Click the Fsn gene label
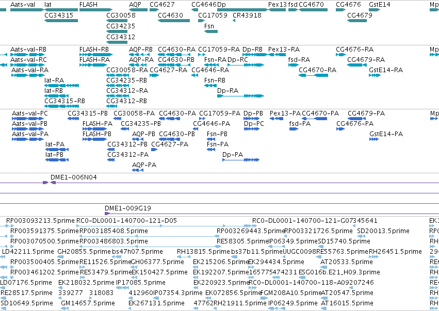Viewport: 439px width, 311px height. tap(209, 26)
